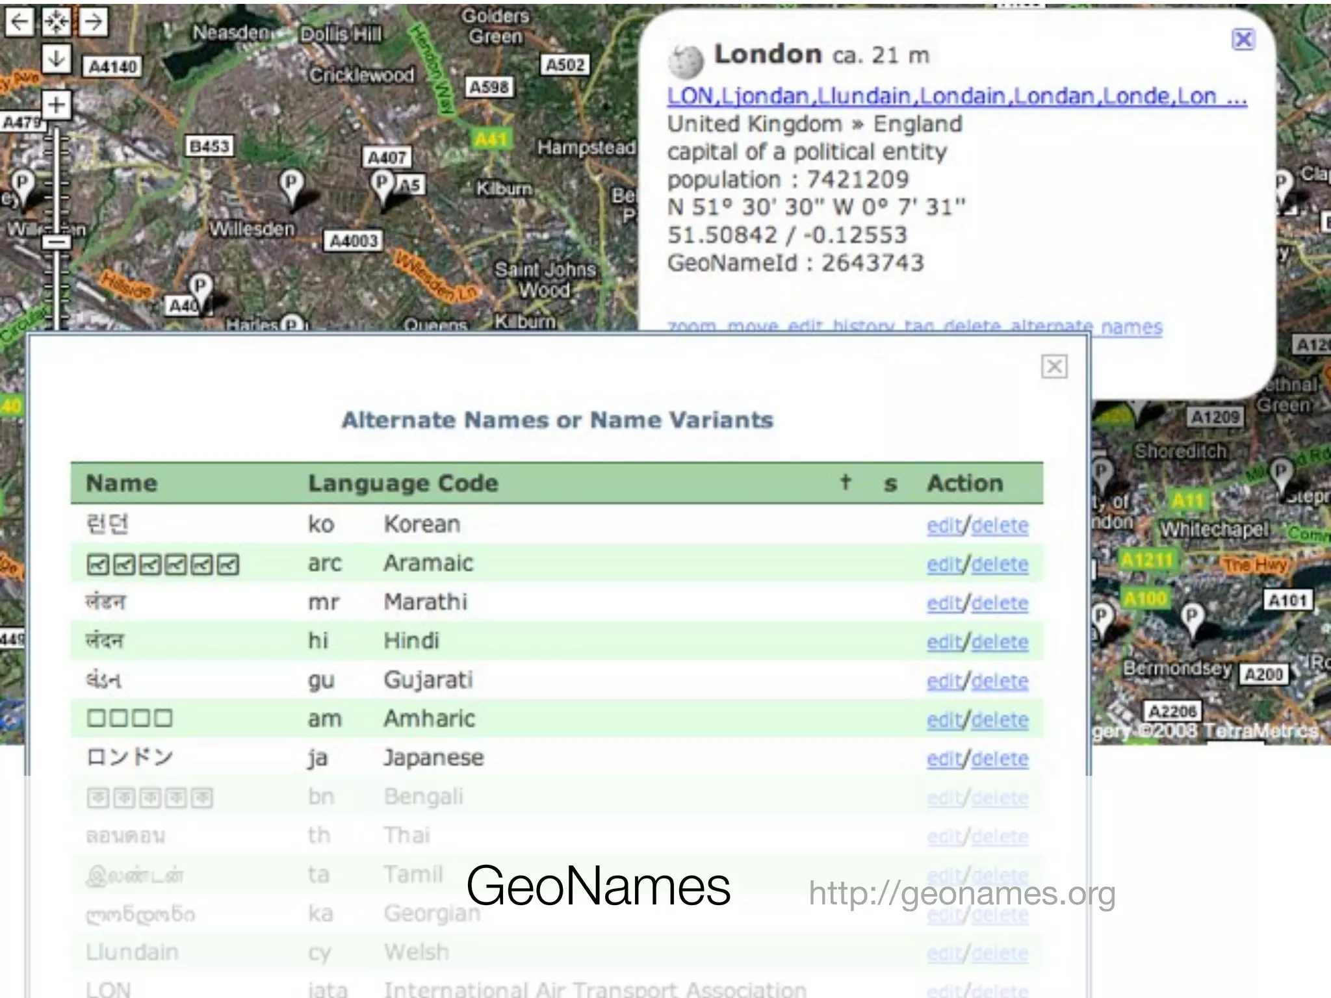This screenshot has width=1331, height=998.
Task: Delete the Korean name entry
Action: [x=1000, y=525]
